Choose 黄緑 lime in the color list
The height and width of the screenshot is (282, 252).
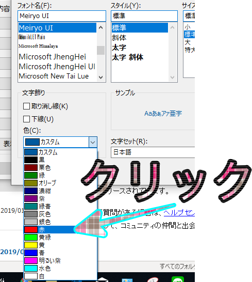click(x=60, y=238)
